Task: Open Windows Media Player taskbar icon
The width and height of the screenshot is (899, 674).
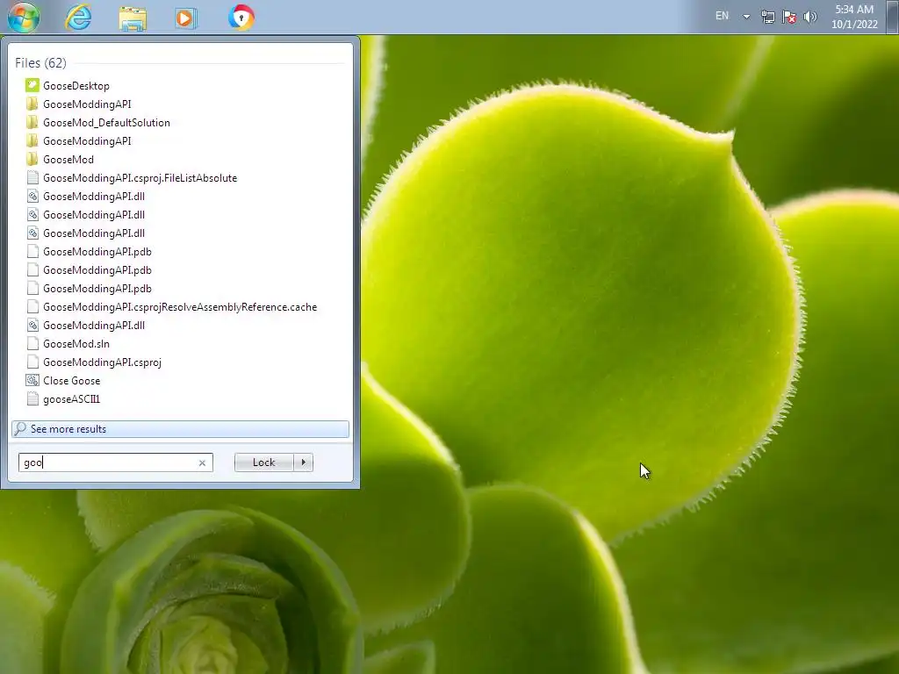Action: 185,18
